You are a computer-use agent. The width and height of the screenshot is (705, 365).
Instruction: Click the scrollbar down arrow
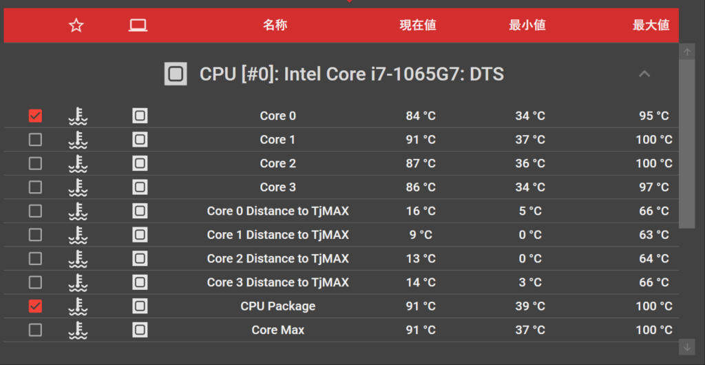point(687,347)
